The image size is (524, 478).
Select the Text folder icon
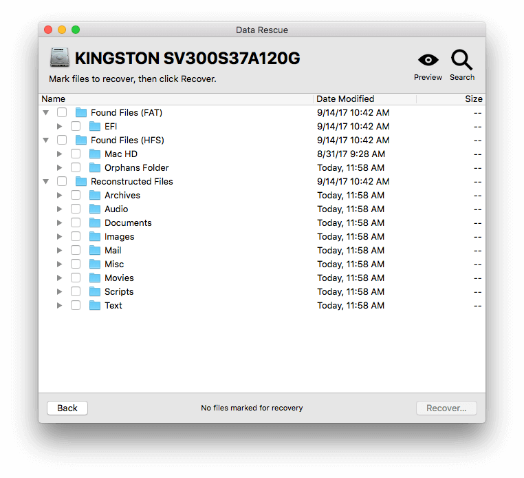[x=95, y=305]
